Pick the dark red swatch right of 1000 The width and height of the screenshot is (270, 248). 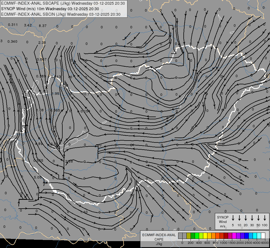[x=226, y=236]
